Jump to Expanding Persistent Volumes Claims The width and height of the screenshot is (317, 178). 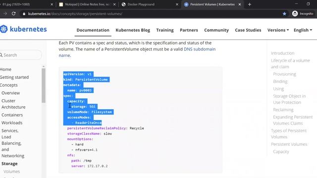(x=293, y=120)
